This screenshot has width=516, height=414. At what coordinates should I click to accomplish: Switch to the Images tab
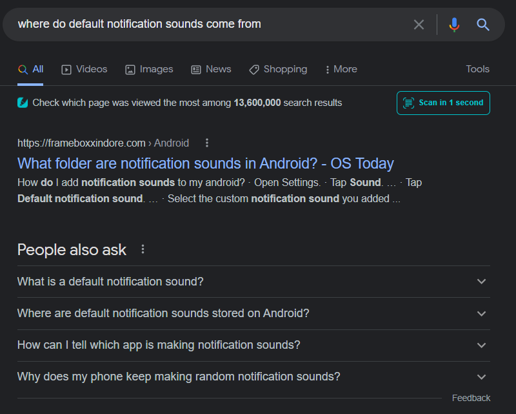(x=149, y=69)
